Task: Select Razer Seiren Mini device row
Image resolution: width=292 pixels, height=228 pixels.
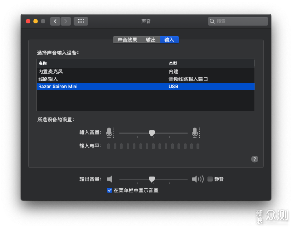Action: (x=146, y=87)
